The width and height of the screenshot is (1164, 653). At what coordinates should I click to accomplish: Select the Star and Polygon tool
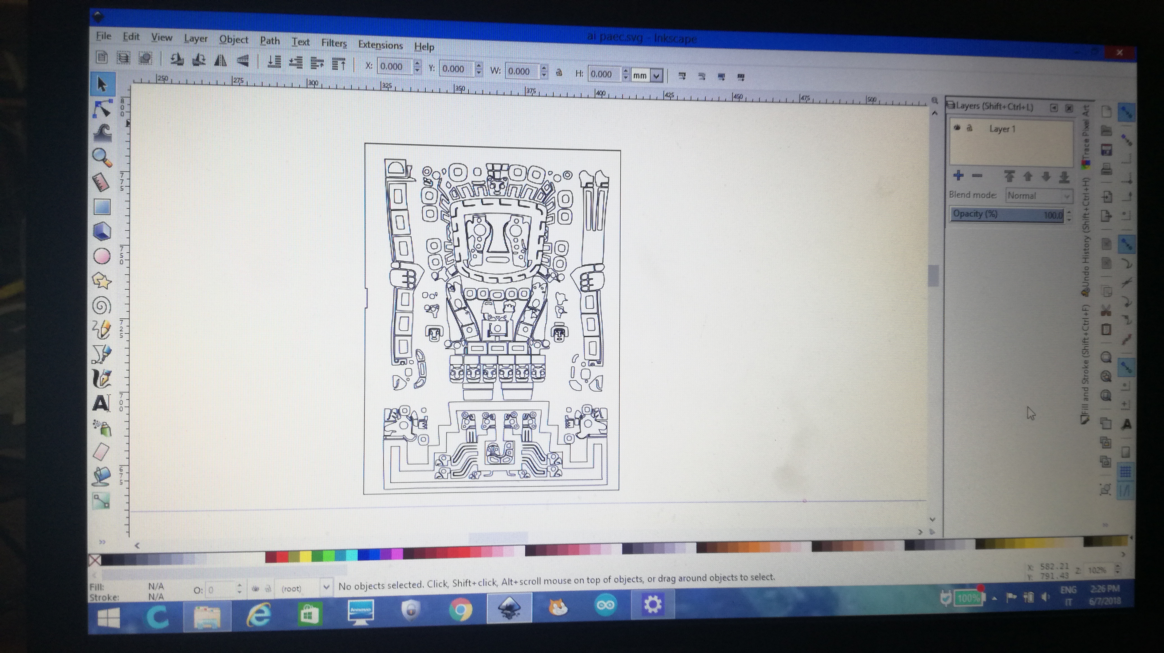[102, 281]
